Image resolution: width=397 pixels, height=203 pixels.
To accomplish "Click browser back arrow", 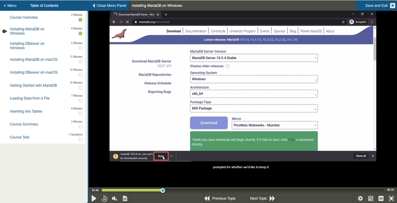I will [114, 22].
